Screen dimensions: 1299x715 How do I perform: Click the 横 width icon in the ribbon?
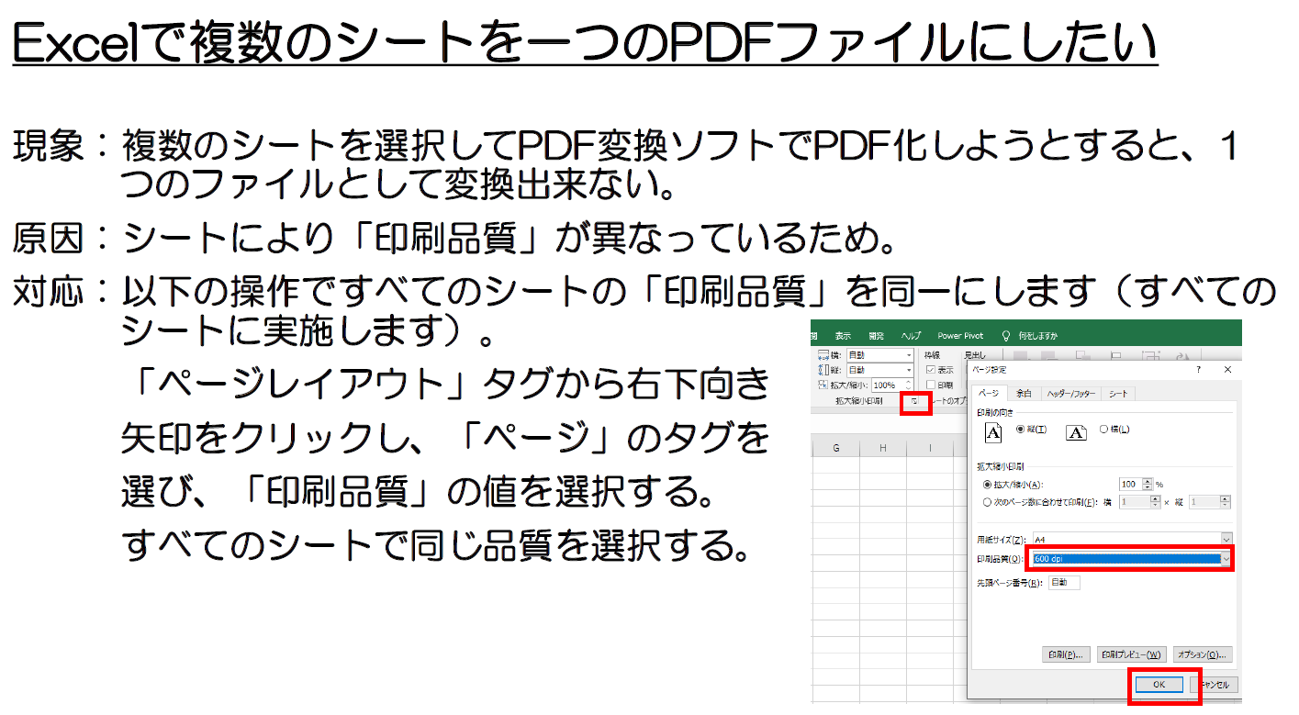[823, 355]
